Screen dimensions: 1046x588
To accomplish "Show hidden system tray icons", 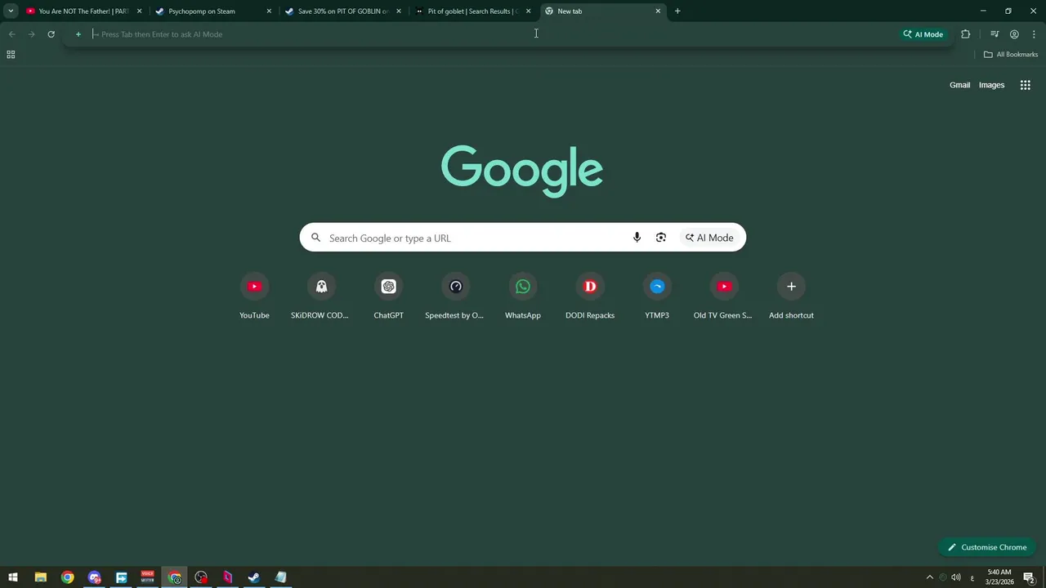I will click(x=929, y=577).
